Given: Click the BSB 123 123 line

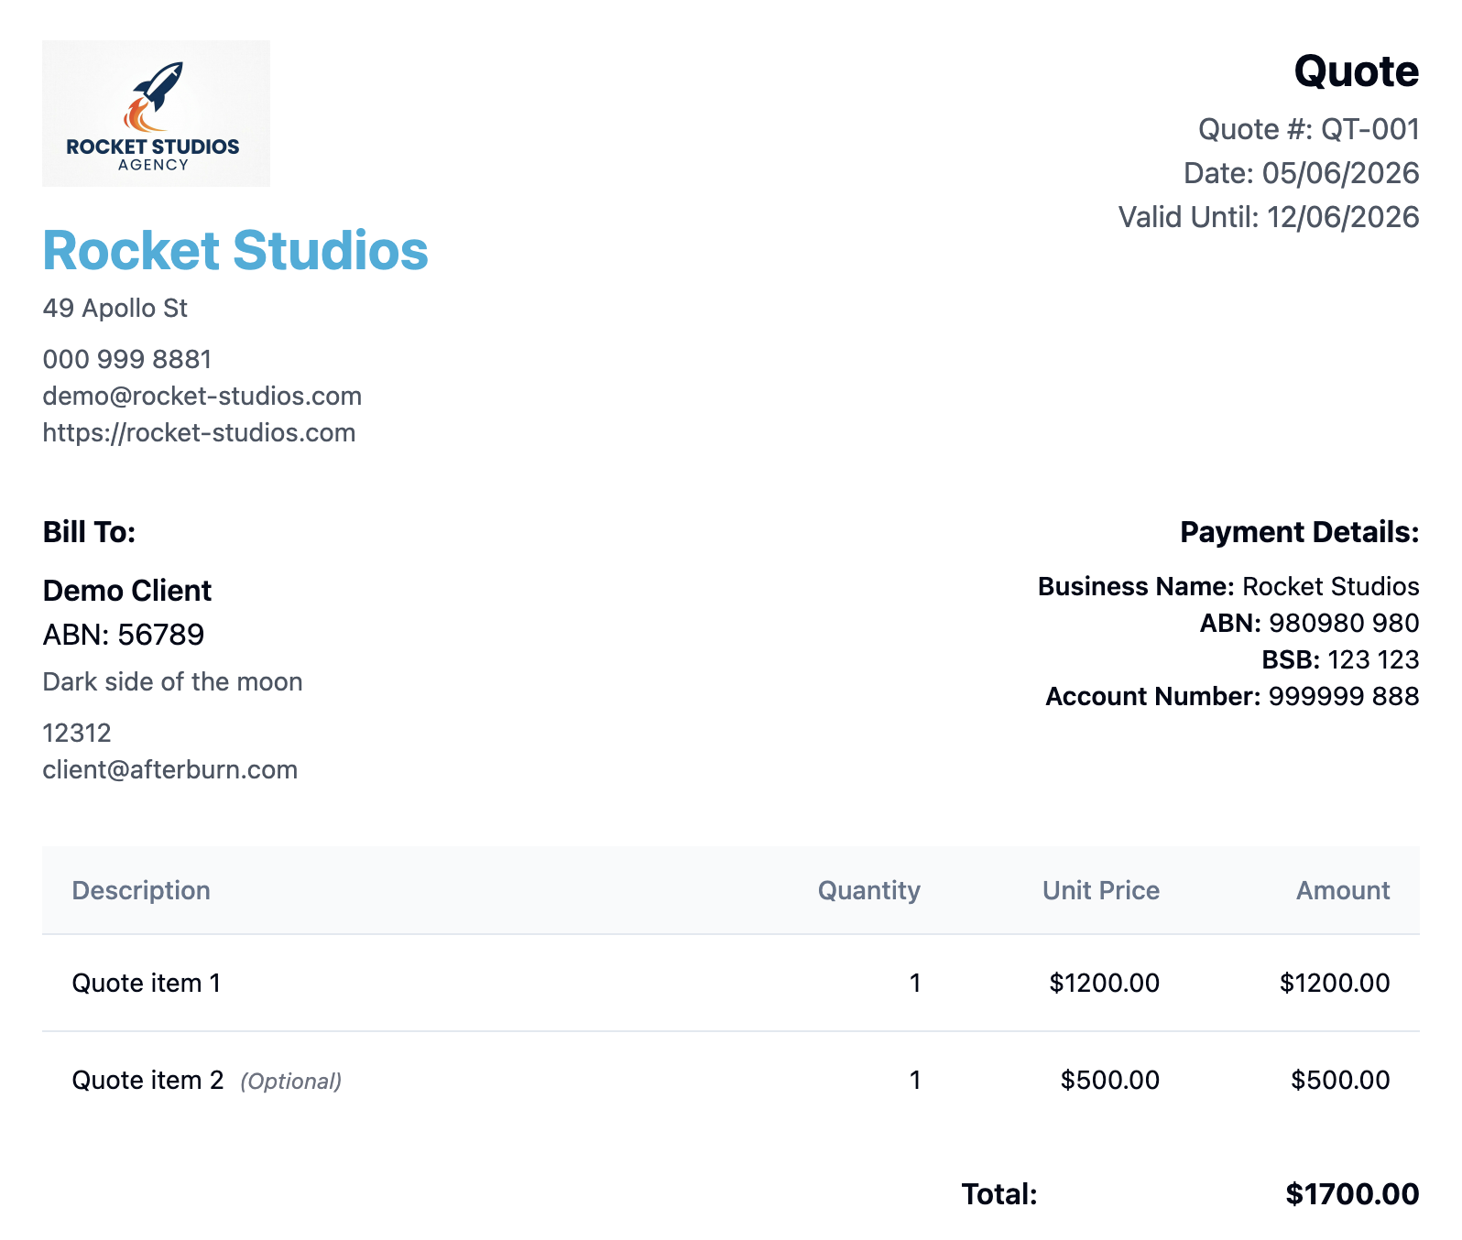Looking at the screenshot, I should pos(1340,659).
